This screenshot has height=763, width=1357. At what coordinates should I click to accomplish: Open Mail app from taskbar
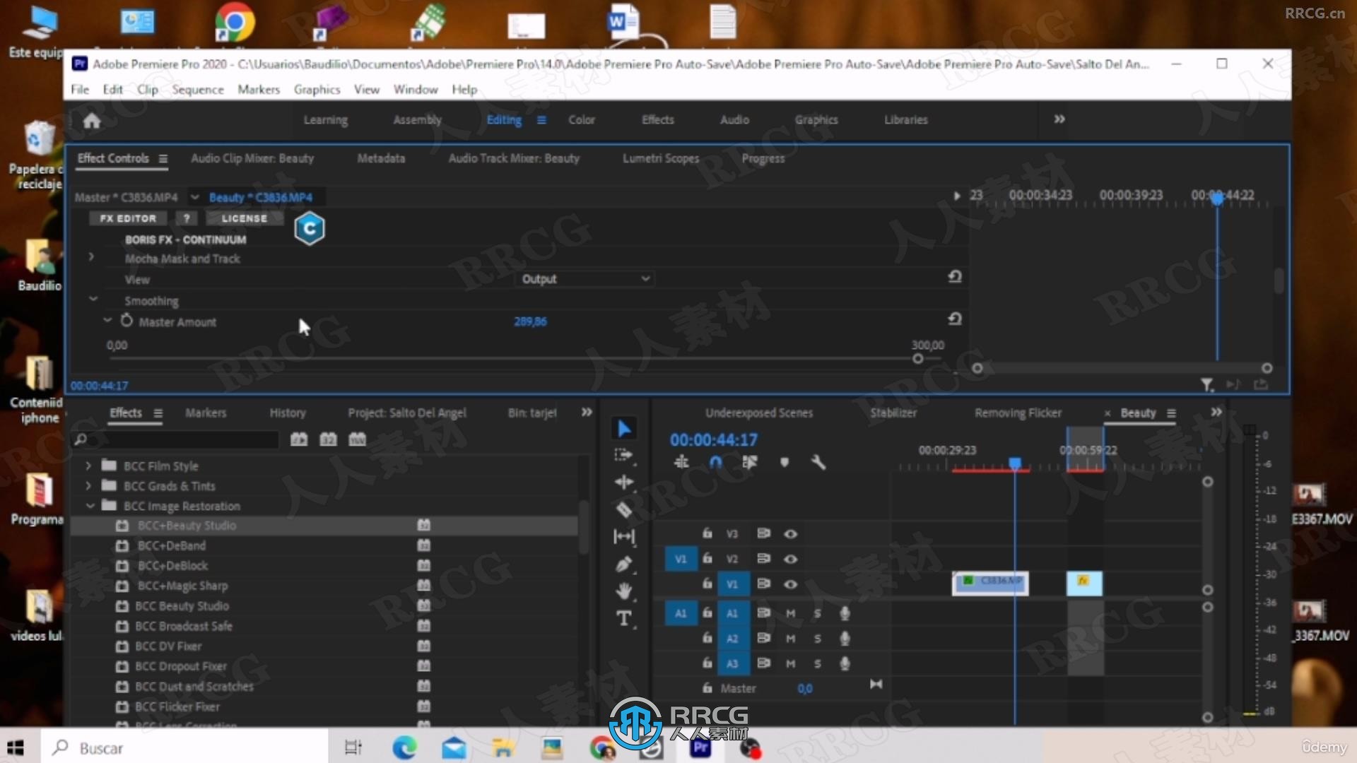(454, 747)
